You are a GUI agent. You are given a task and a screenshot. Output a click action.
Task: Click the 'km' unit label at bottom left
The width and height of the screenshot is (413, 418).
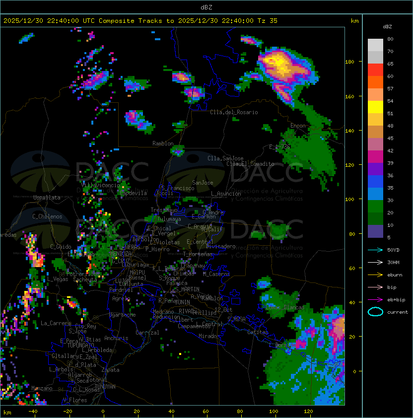click(x=7, y=413)
